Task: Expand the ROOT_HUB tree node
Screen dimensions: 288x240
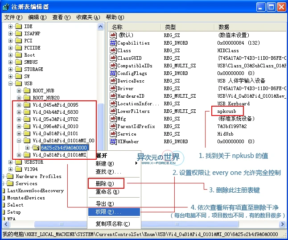Action: click(19, 91)
